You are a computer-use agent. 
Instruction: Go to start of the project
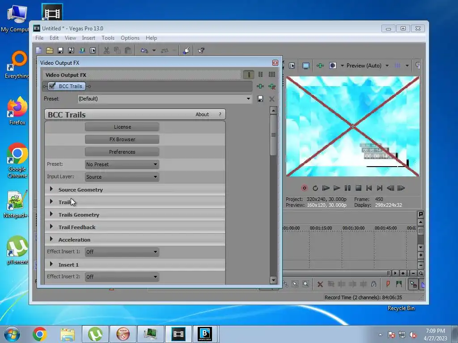click(369, 188)
